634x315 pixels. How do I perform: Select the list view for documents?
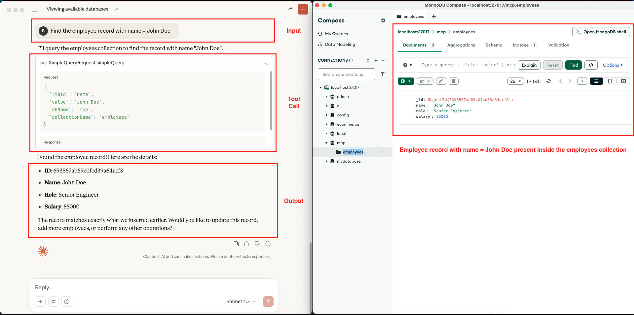pyautogui.click(x=596, y=81)
